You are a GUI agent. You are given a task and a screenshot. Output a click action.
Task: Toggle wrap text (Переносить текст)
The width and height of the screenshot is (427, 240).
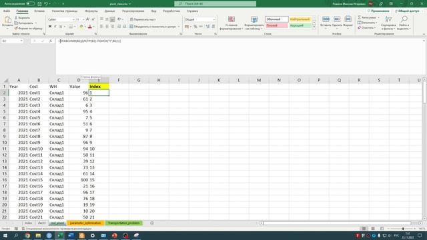click(143, 19)
